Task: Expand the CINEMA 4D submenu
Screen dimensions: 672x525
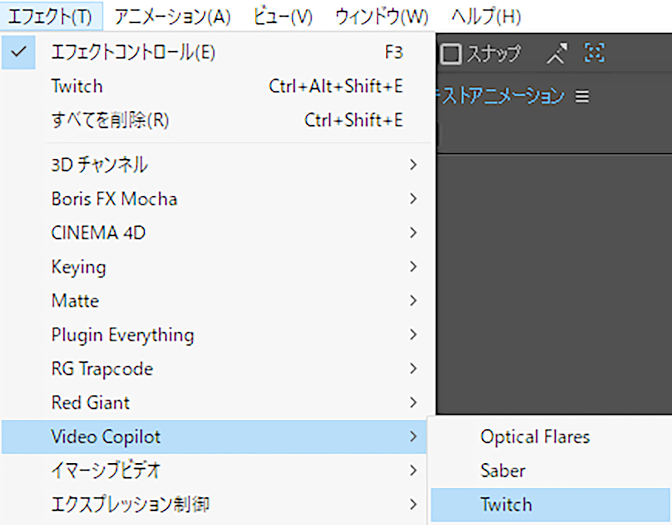Action: [218, 232]
